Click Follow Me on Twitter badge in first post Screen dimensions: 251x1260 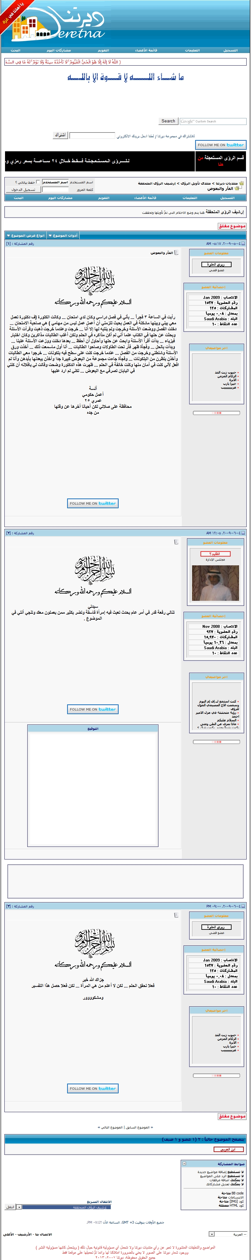click(x=93, y=503)
